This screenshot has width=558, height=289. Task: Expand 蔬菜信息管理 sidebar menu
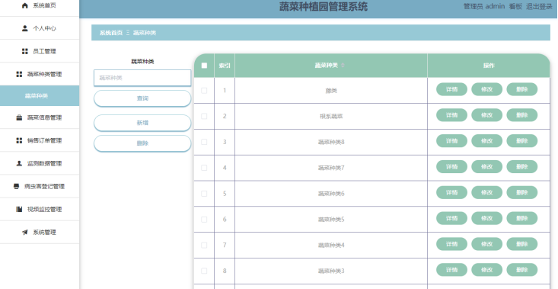(x=40, y=117)
